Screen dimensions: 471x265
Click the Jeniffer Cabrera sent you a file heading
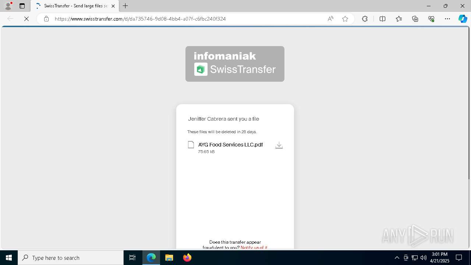224,119
